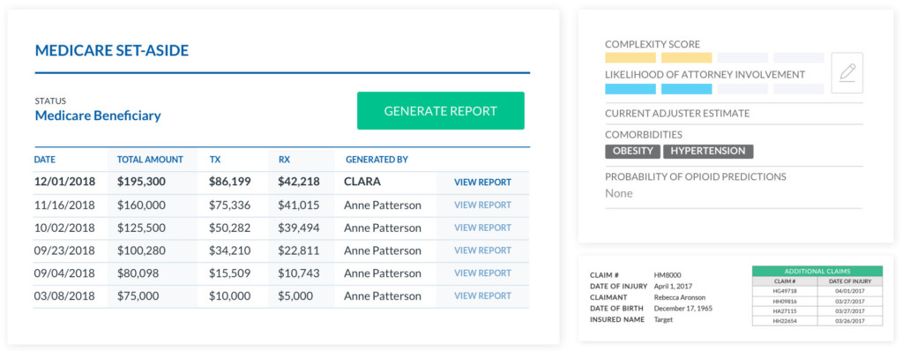Open View Report for 03/08/2018
This screenshot has width=903, height=351.
[482, 295]
